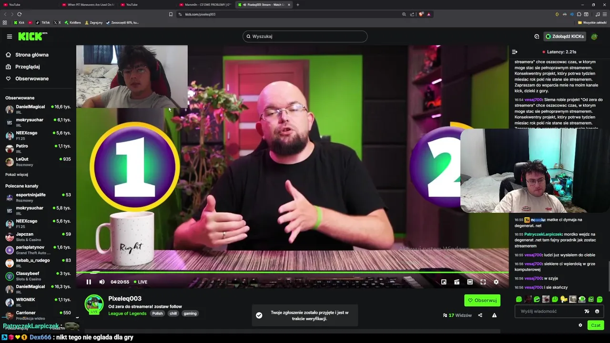Enter fullscreen video mode
Image resolution: width=610 pixels, height=343 pixels.
483,282
